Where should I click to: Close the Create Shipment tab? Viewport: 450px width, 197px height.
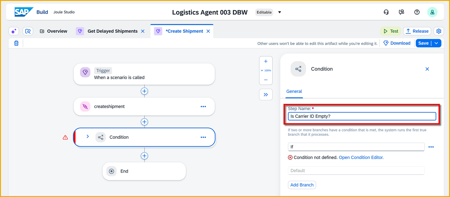pyautogui.click(x=208, y=31)
